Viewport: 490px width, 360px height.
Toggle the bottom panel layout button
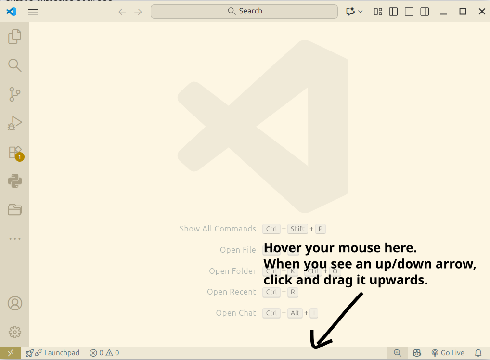[409, 12]
